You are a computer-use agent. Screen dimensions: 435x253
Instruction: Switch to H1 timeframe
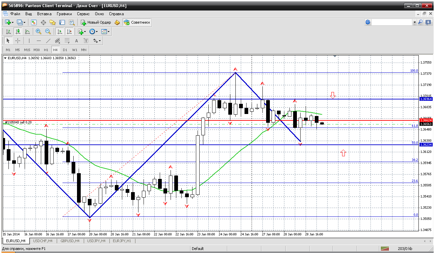click(x=46, y=50)
